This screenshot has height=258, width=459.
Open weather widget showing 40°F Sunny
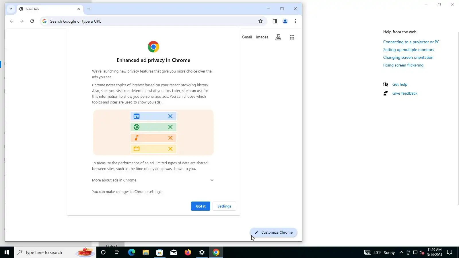(380, 253)
